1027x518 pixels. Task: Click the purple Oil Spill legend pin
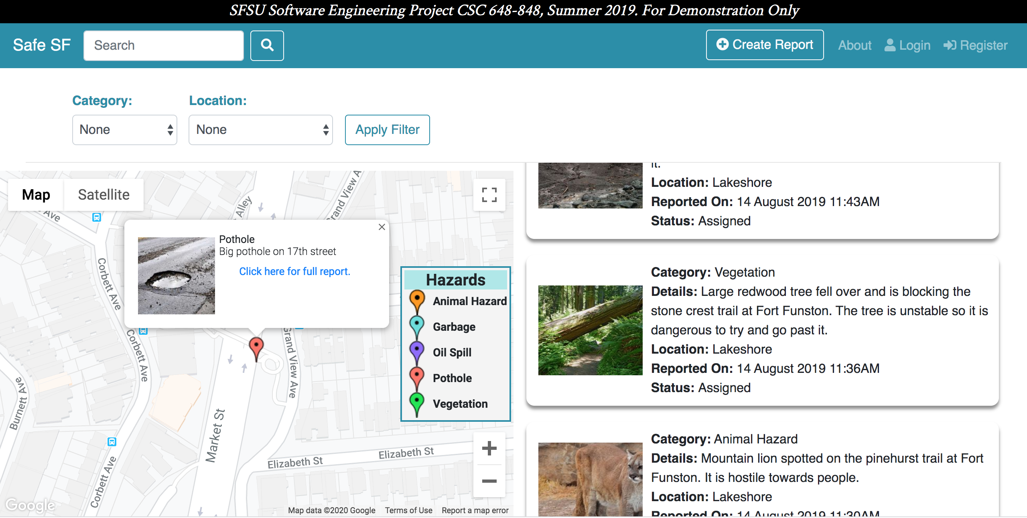[x=417, y=353]
